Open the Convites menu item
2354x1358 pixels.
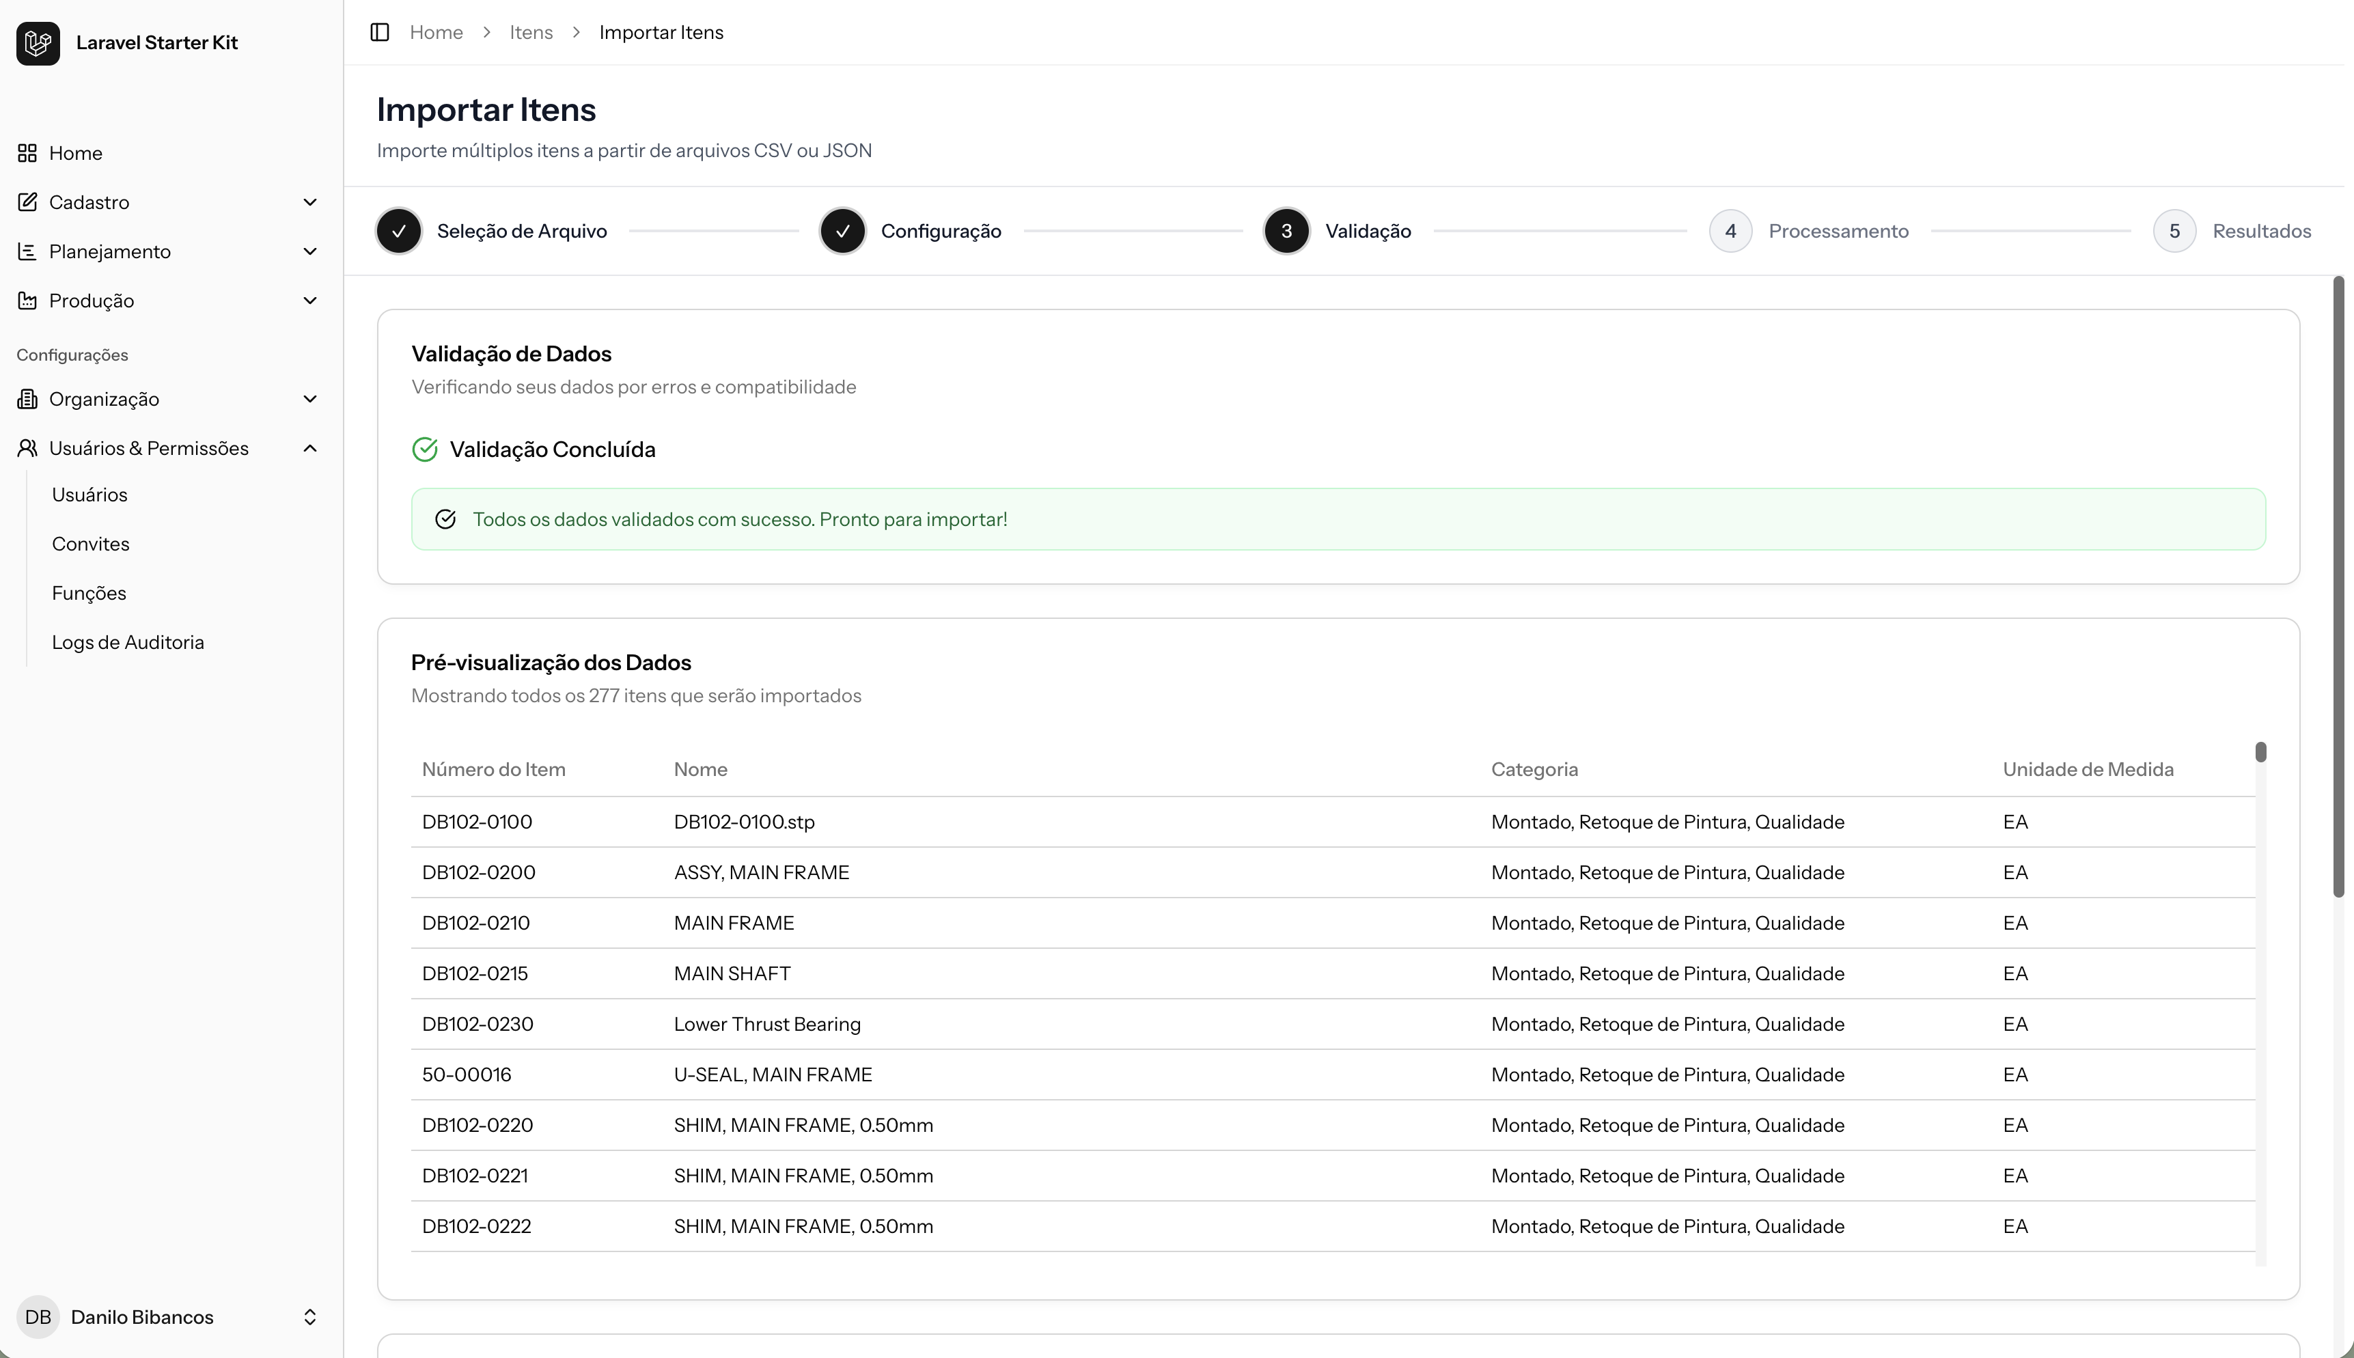click(x=90, y=544)
